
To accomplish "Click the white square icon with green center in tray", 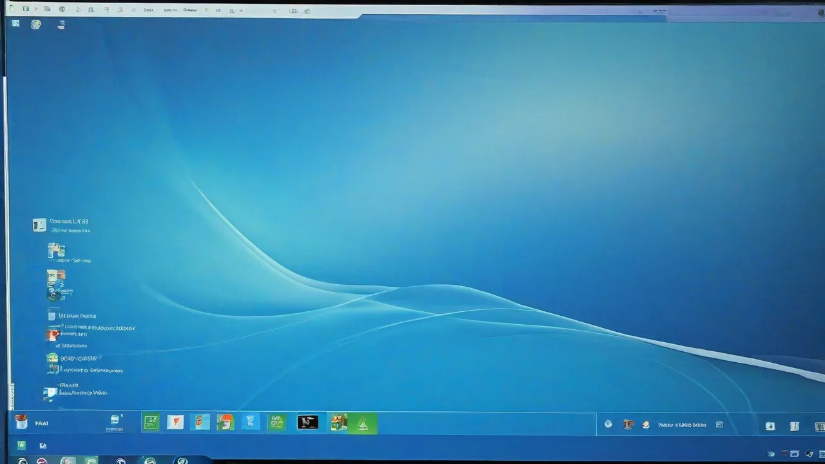I will tap(770, 426).
